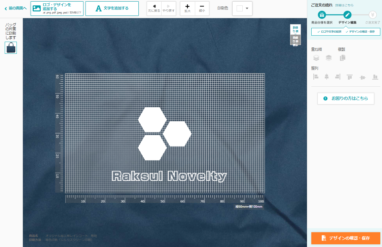This screenshot has width=382, height=247.
Task: Click the 重ね順 layer icon with solid gray top sheet
Action: coord(328,58)
